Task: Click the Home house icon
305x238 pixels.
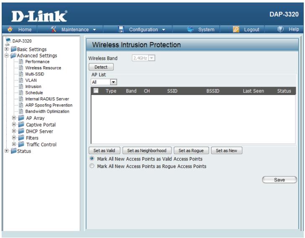Action: click(x=10, y=29)
